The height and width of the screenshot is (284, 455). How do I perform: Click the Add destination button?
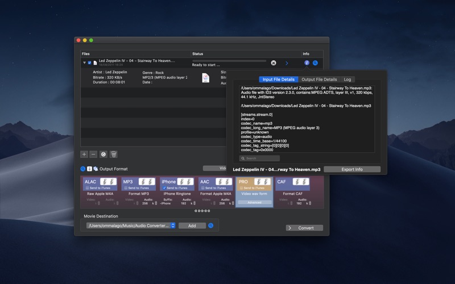[x=192, y=225]
